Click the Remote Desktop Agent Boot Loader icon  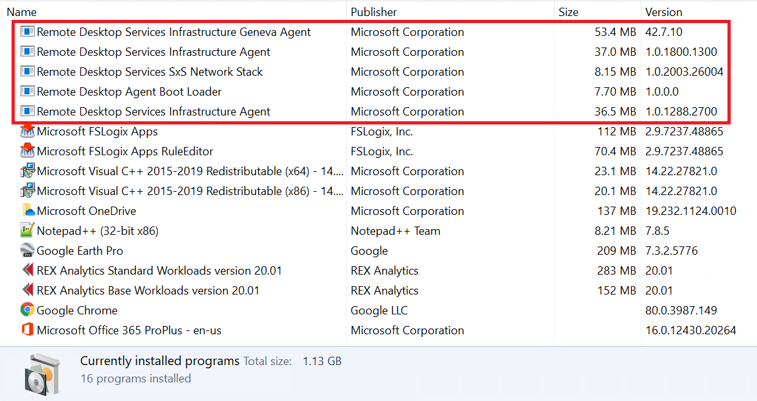(28, 91)
